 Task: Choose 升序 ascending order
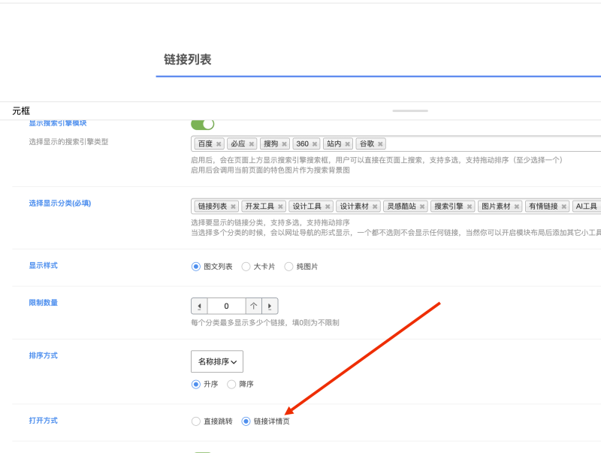tap(196, 384)
